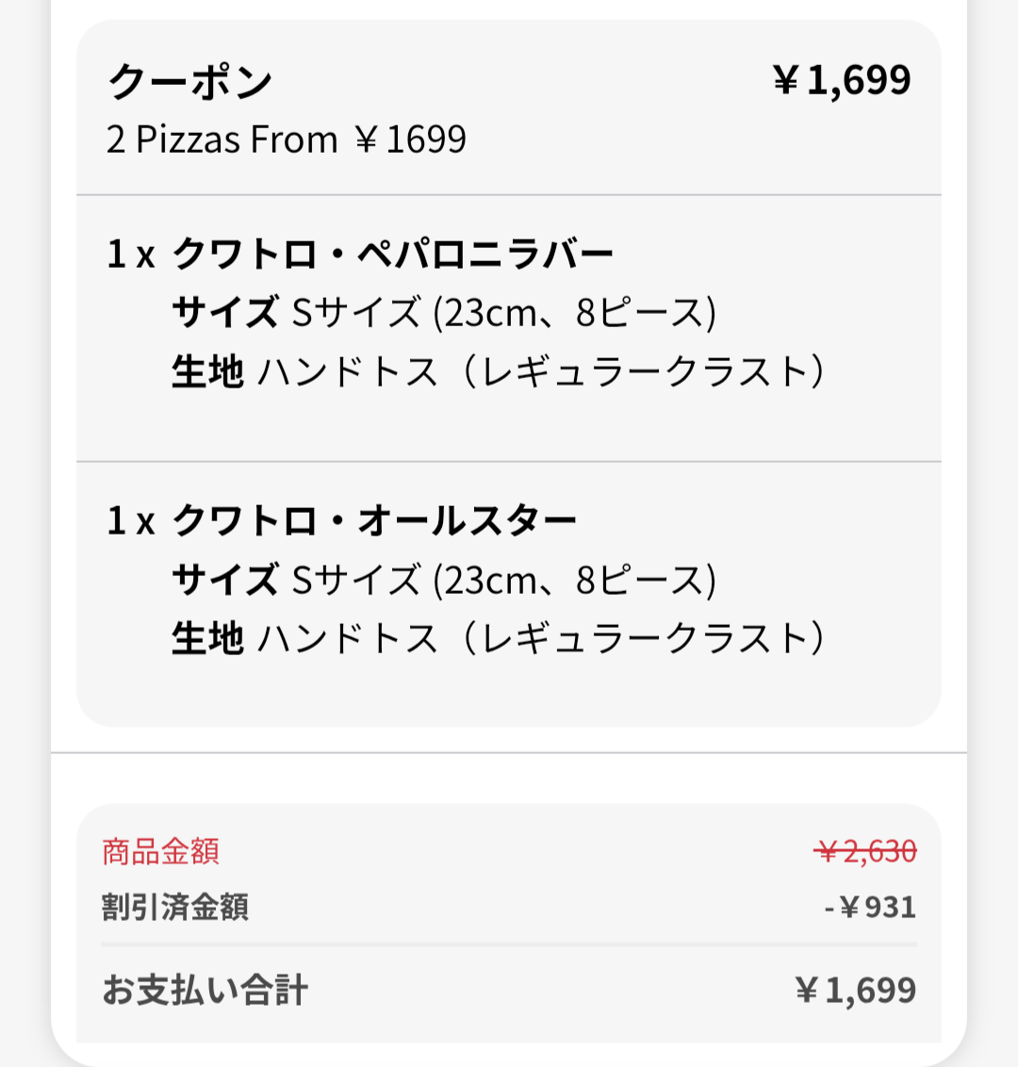Select the クワトロ・オールスター item name

click(x=374, y=520)
